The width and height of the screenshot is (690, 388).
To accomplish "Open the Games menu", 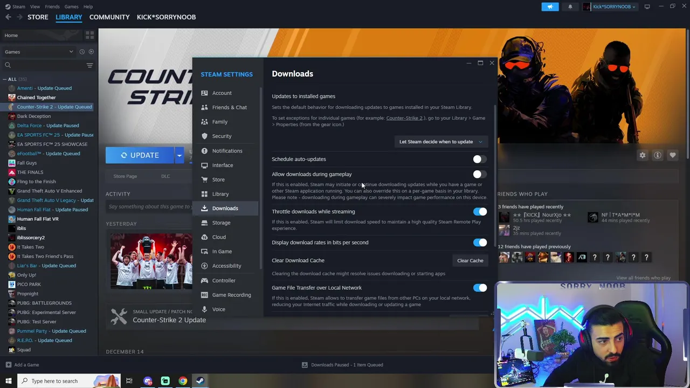I will (71, 6).
